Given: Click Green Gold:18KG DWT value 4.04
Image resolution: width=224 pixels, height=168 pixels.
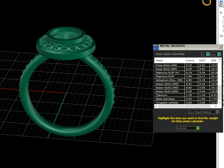Looking at the screenshot, I should pos(202,91).
